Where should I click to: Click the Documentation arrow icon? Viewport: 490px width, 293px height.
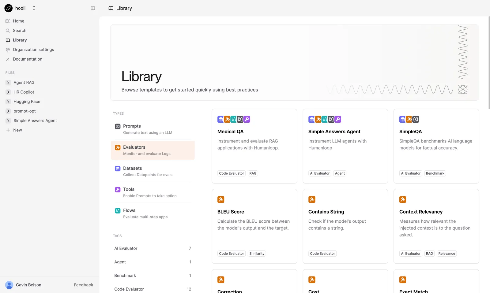[8, 59]
